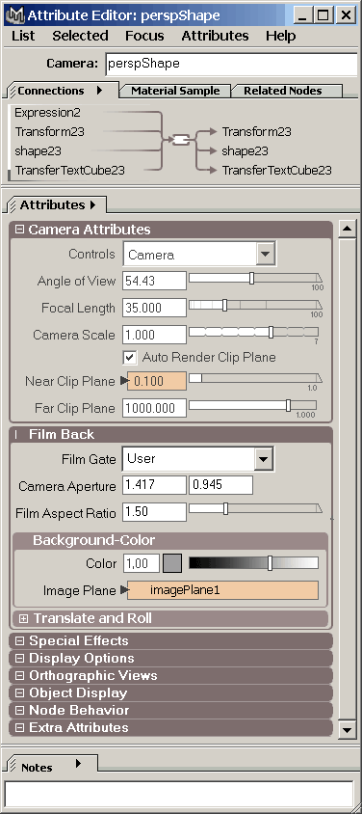This screenshot has height=814, width=362.
Task: Click the connection node icon in the graph
Action: (181, 140)
